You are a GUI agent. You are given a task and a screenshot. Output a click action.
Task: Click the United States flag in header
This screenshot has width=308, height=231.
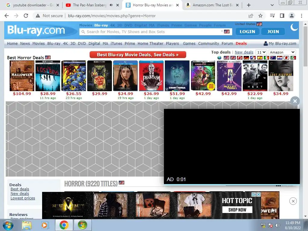(x=259, y=24)
